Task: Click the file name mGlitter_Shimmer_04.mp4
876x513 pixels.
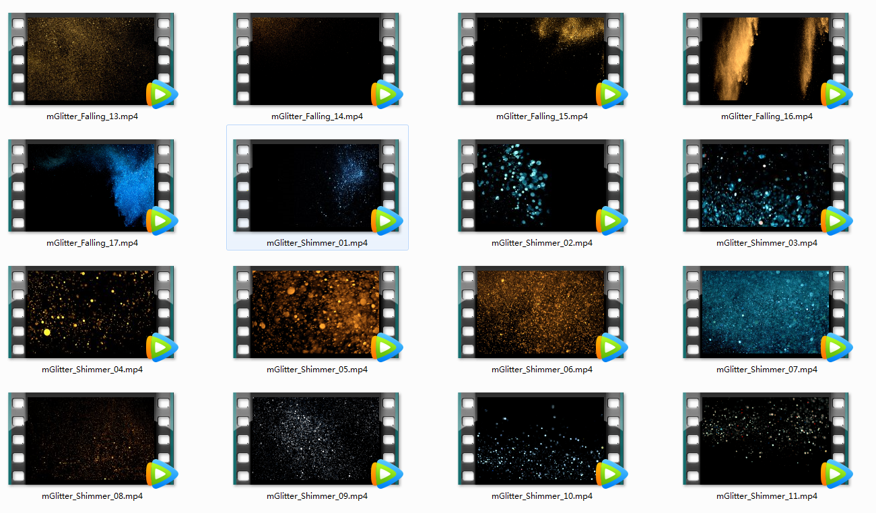Action: 92,370
